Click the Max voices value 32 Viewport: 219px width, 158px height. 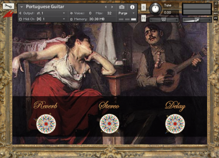pos(109,13)
